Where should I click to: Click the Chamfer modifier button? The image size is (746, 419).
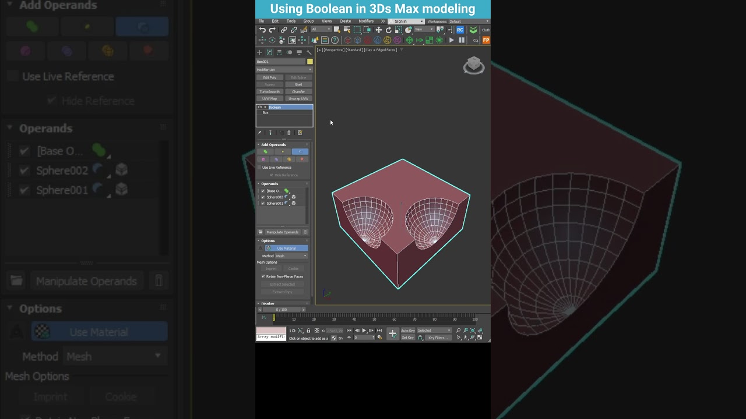(x=298, y=92)
